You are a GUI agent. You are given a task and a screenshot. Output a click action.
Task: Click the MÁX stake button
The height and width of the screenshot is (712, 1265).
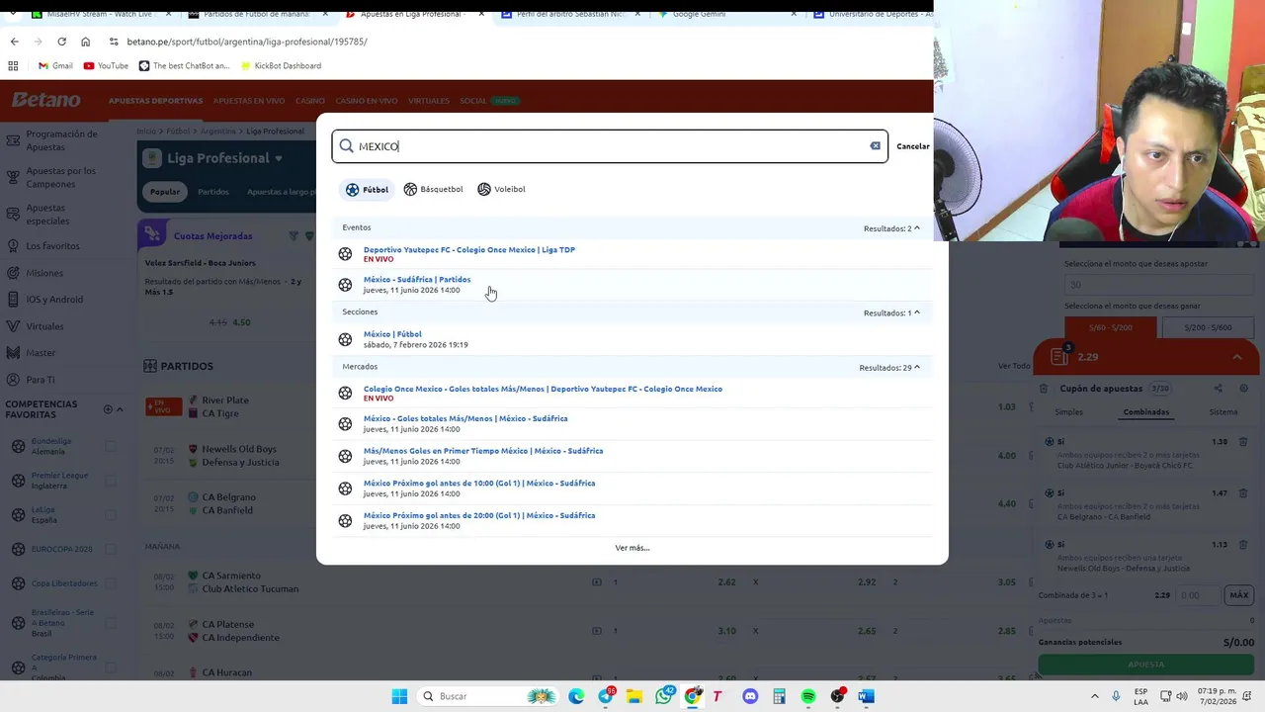[1238, 595]
